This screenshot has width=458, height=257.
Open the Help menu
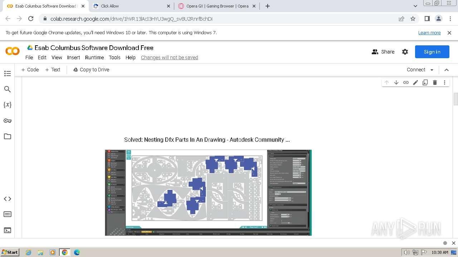click(x=130, y=57)
